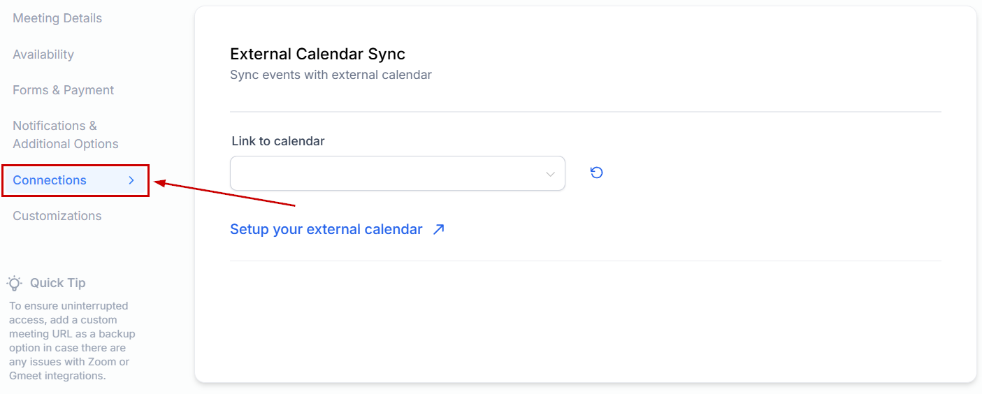Go to Meeting Details section
Screen dimensions: 982x394
[57, 18]
